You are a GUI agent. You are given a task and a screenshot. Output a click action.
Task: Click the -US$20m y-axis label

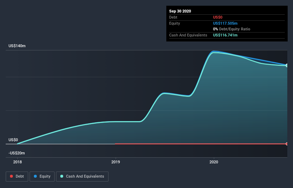tap(17, 153)
